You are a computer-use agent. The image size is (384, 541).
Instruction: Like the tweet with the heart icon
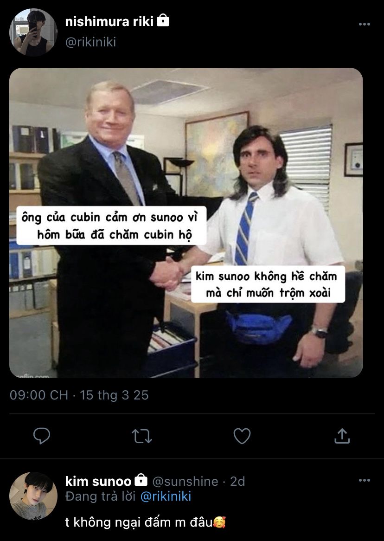pos(242,436)
